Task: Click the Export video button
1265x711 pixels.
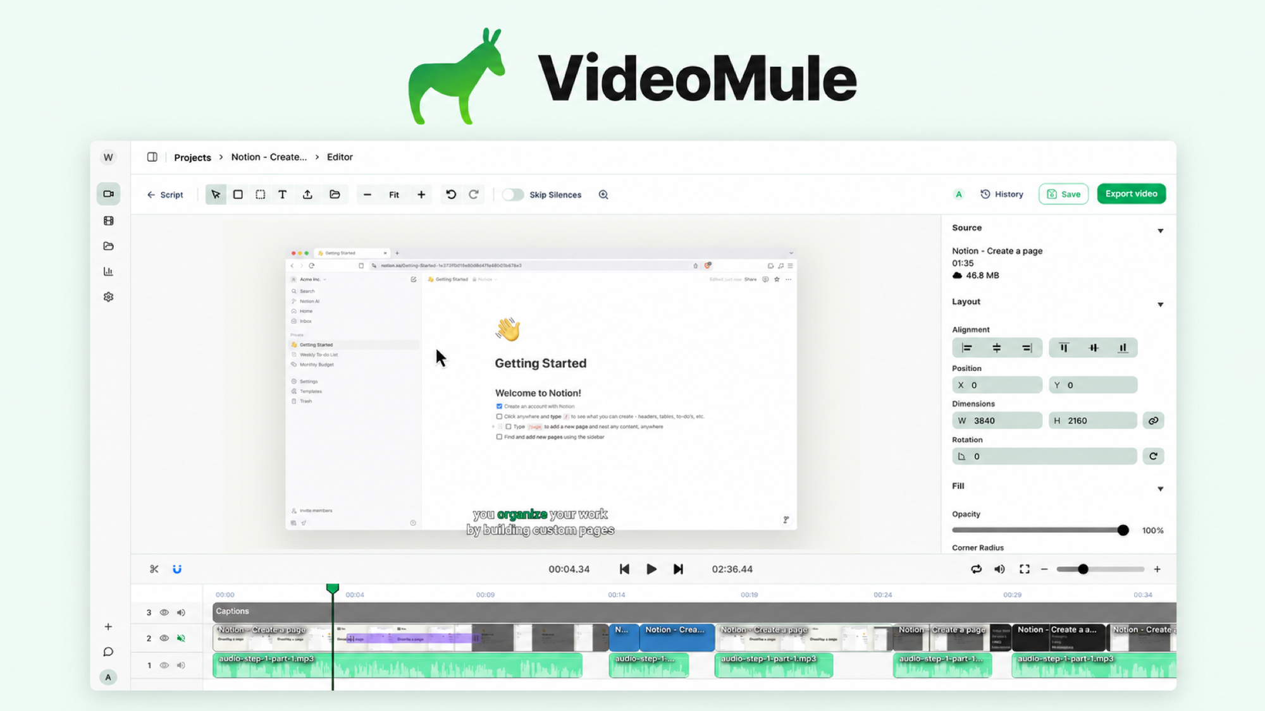Action: pyautogui.click(x=1132, y=194)
